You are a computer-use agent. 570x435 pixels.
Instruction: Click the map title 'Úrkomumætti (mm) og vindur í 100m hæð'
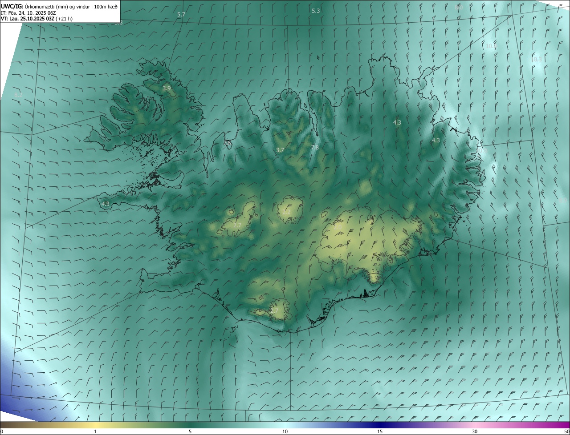click(x=71, y=6)
